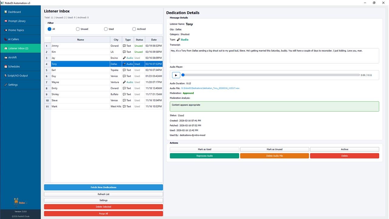Open Prompt Library in sidebar
Viewport: 389px width, 219px height.
(17, 21)
